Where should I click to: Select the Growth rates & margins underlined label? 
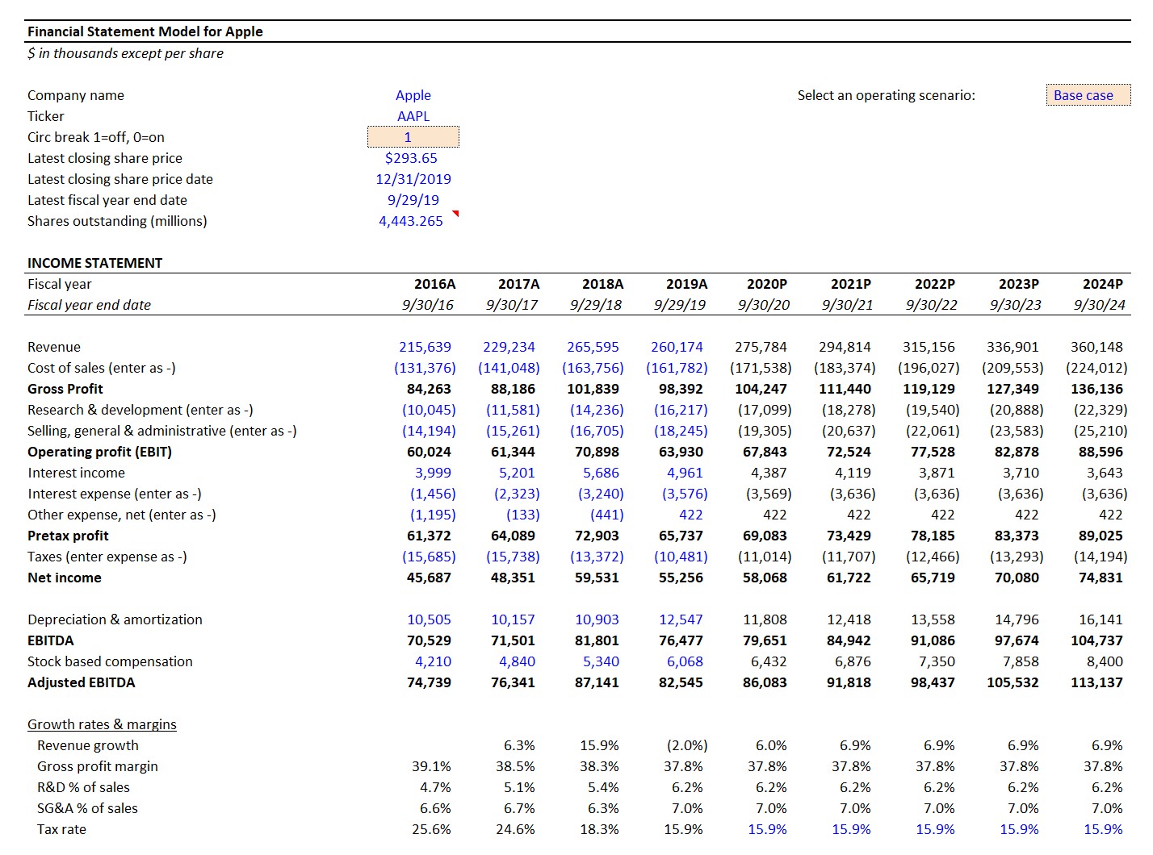point(101,724)
